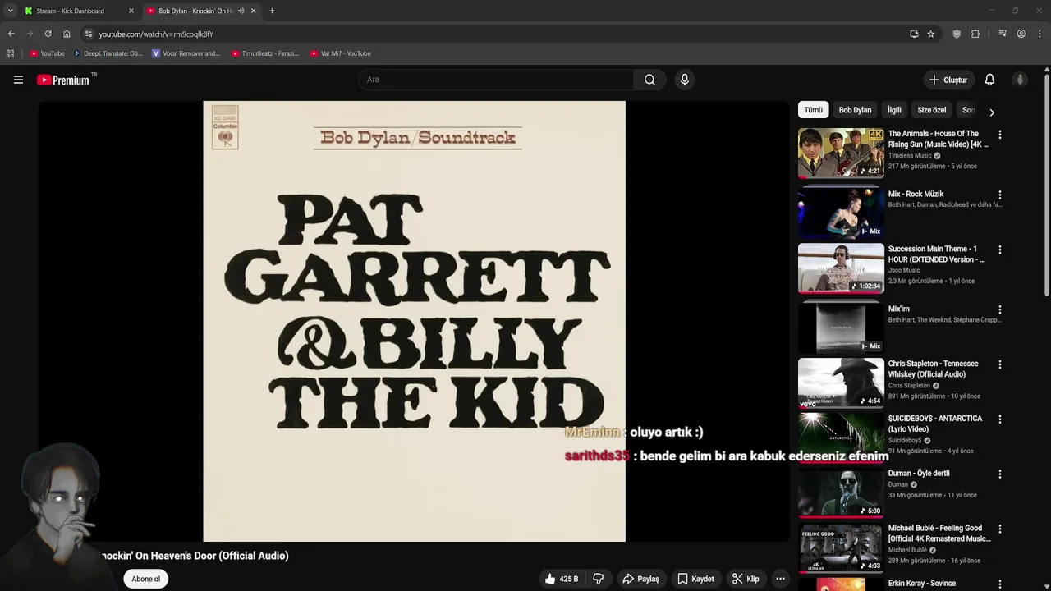This screenshot has height=591, width=1051.
Task: Click the Klip clip button
Action: click(x=746, y=579)
